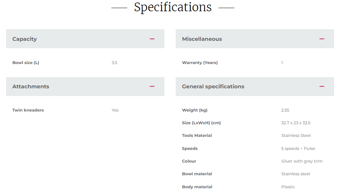
Task: Click the Twin kneaders label
Action: click(x=28, y=110)
